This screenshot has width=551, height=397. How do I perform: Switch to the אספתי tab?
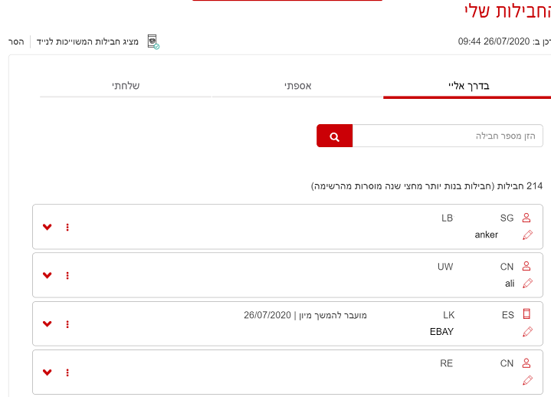point(297,85)
